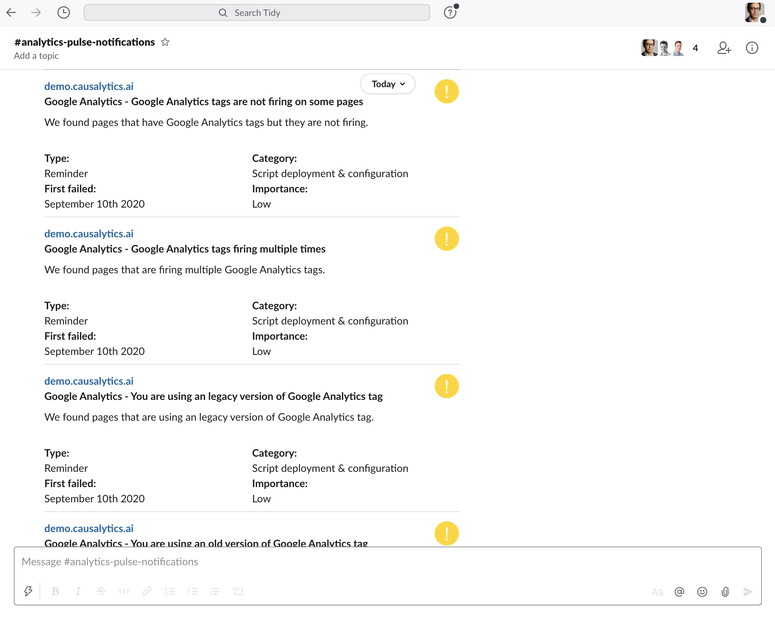Click warning icon for 'legacy version' message
This screenshot has height=622, width=775.
click(x=446, y=386)
